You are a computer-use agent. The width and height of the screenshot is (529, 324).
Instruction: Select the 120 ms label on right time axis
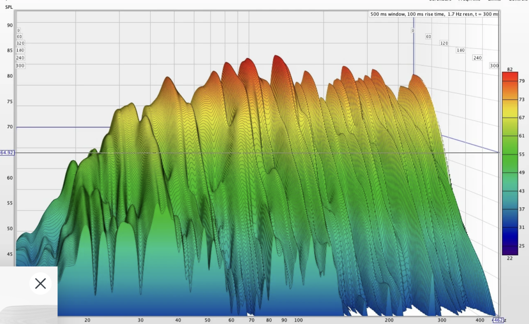(x=444, y=43)
